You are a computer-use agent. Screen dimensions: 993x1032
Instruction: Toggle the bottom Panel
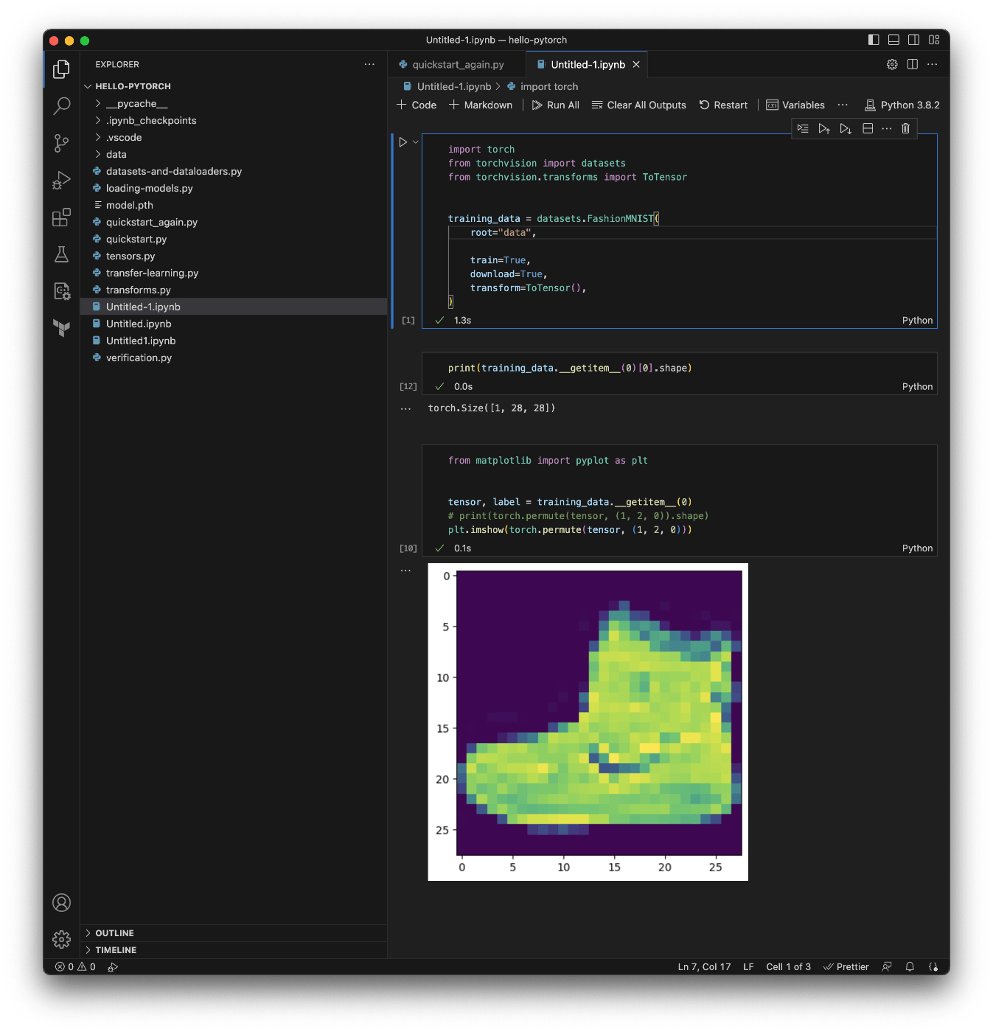pyautogui.click(x=893, y=40)
